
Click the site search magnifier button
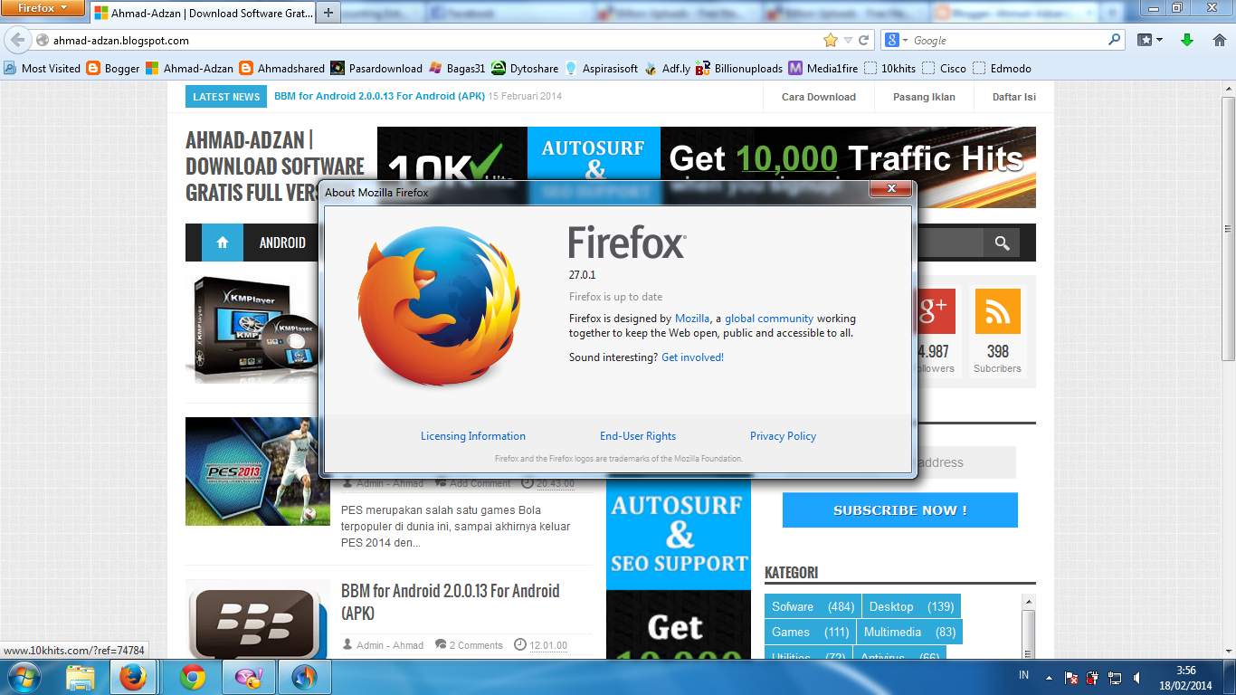click(1002, 243)
